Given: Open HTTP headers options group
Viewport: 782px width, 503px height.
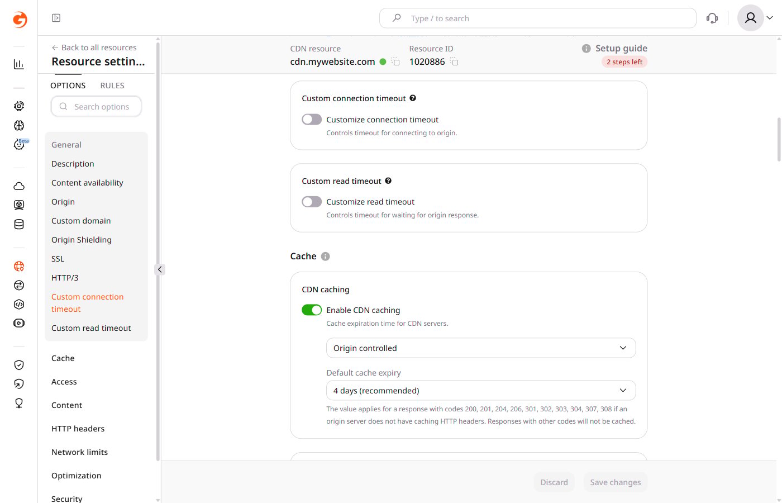Looking at the screenshot, I should 78,429.
